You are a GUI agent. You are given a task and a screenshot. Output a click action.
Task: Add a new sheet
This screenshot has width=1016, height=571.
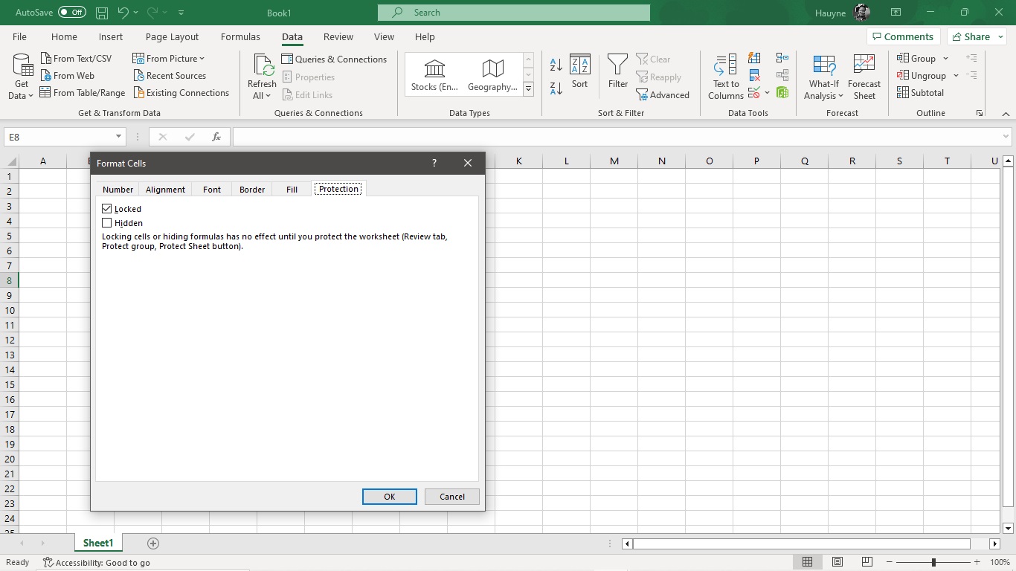pyautogui.click(x=153, y=543)
